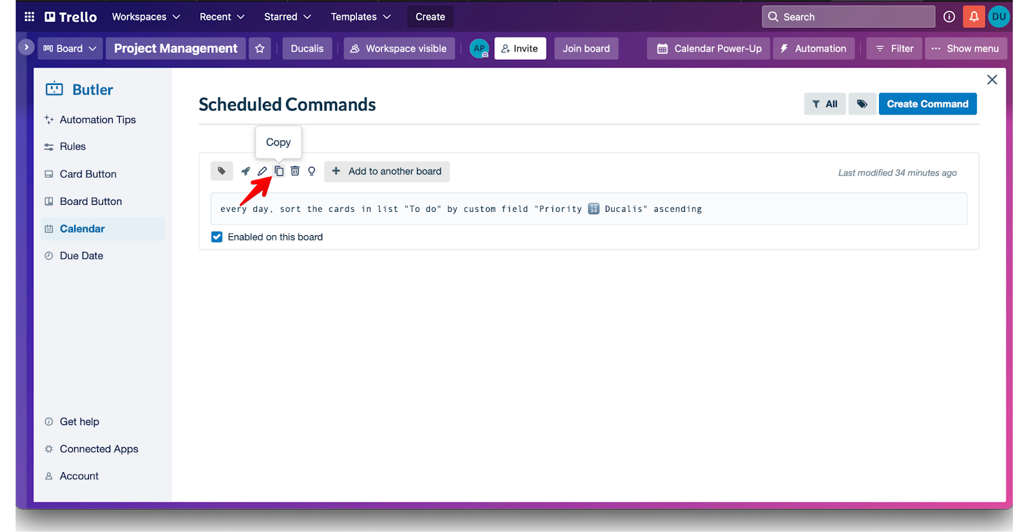Expand the left sidebar arrow toggle
The width and height of the screenshot is (1031, 532).
pos(26,48)
